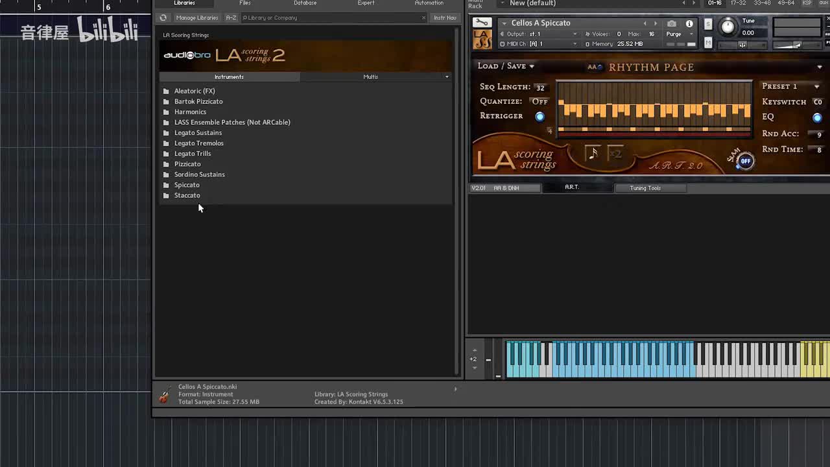The width and height of the screenshot is (830, 467).
Task: Switch to the Libraries tab
Action: coord(184,3)
